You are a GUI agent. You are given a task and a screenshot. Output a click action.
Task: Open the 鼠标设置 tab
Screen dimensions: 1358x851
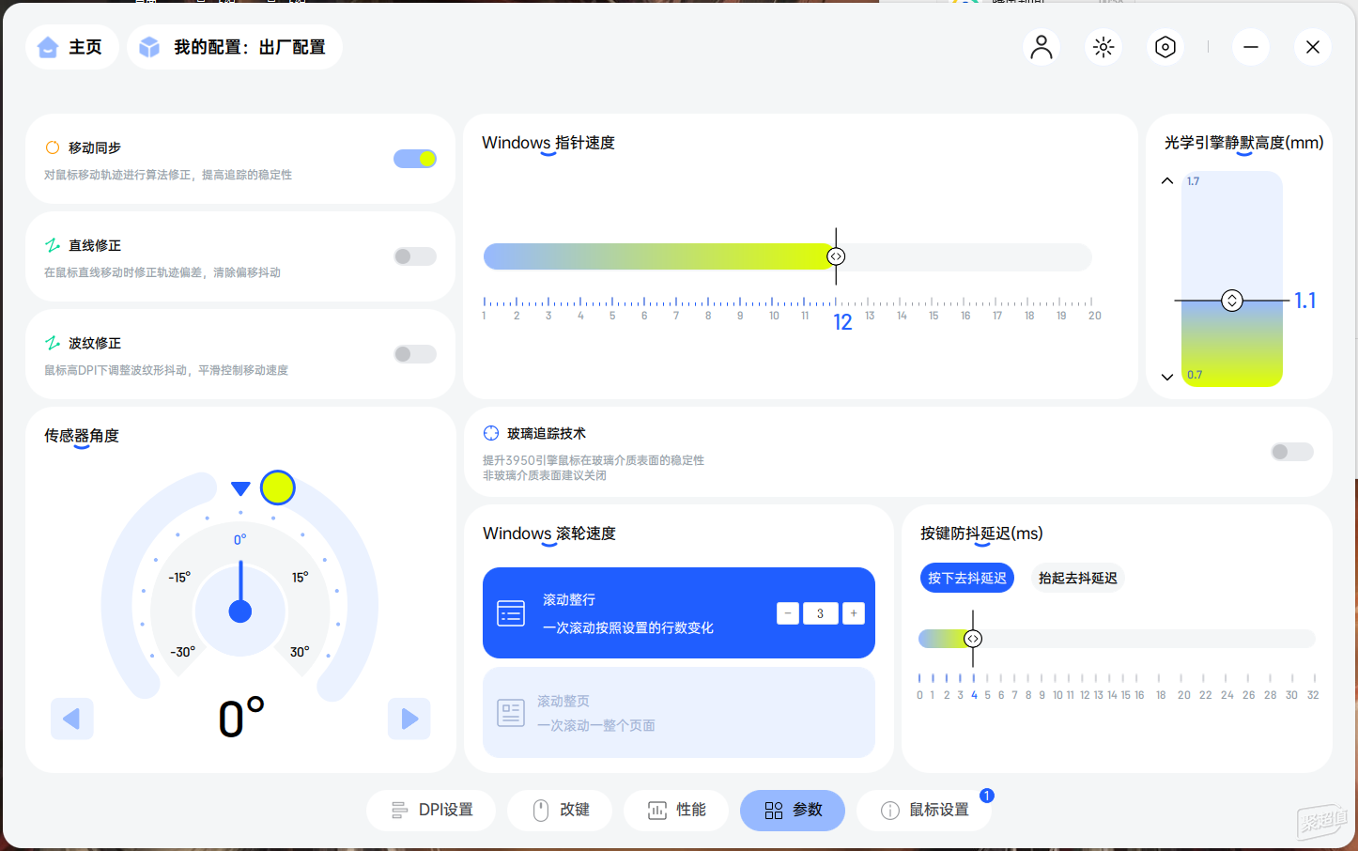coord(924,810)
